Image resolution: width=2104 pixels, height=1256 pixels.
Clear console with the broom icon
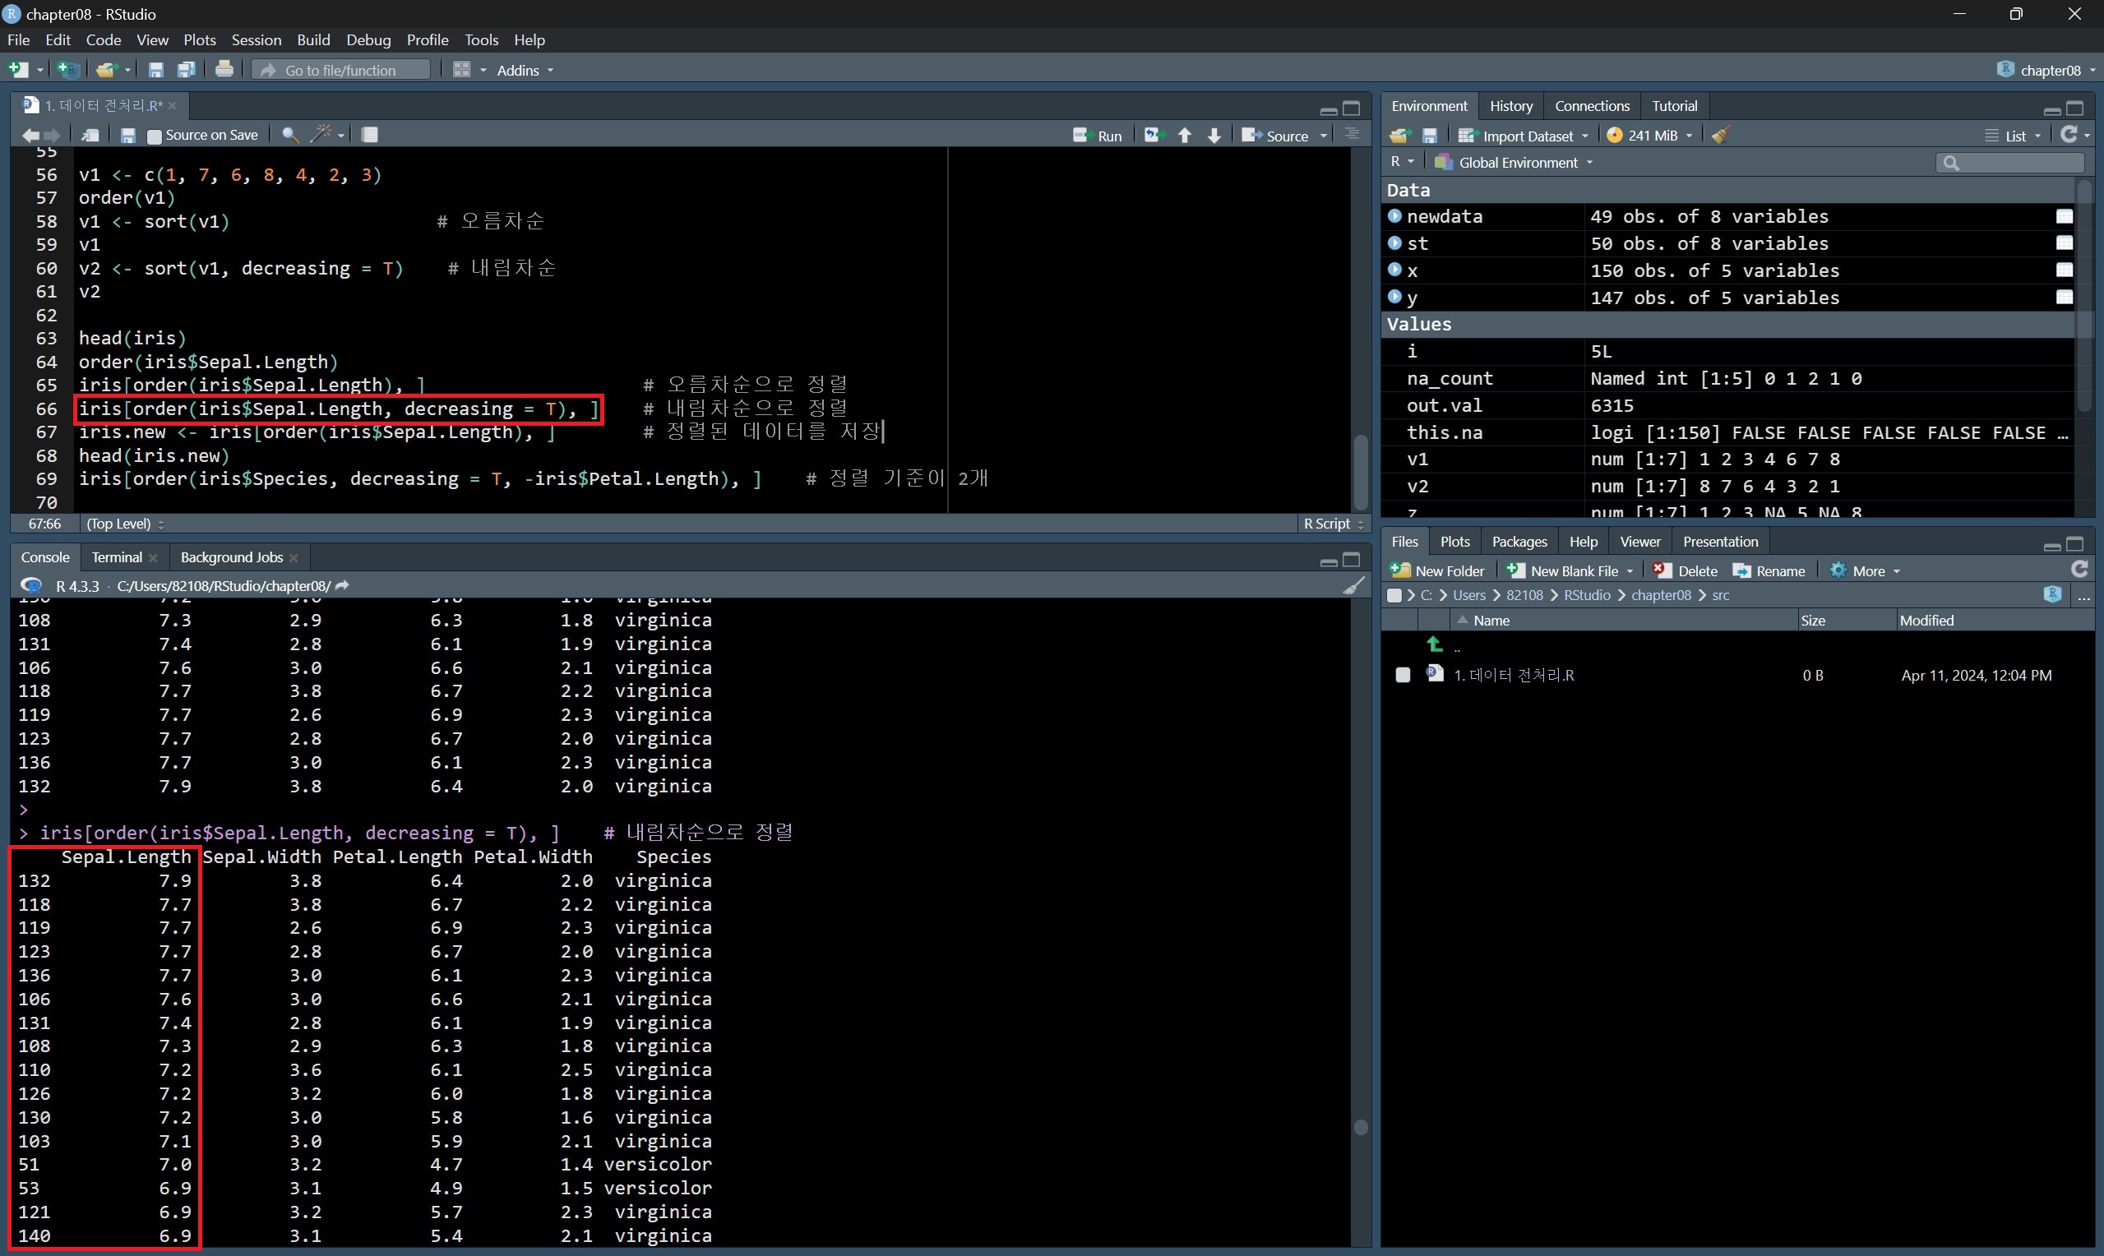click(x=1353, y=586)
